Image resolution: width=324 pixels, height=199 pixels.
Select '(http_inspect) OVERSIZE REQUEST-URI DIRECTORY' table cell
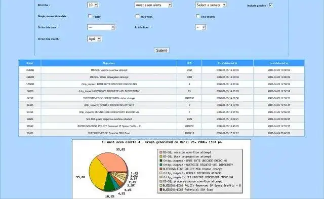pyautogui.click(x=109, y=91)
